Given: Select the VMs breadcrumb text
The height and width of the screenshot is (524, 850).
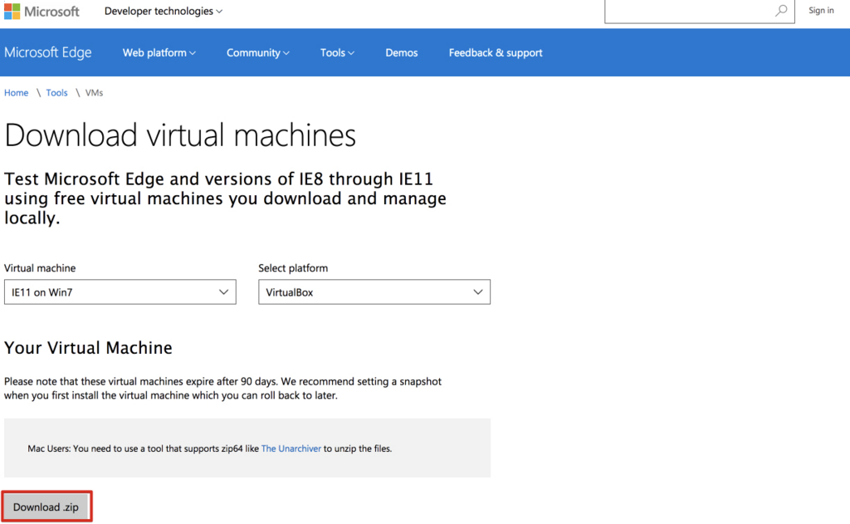Looking at the screenshot, I should click(94, 93).
